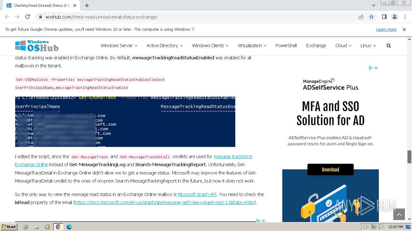The height and width of the screenshot is (231, 412).
Task: Open the PowerShell output screenshot
Action: (x=125, y=122)
